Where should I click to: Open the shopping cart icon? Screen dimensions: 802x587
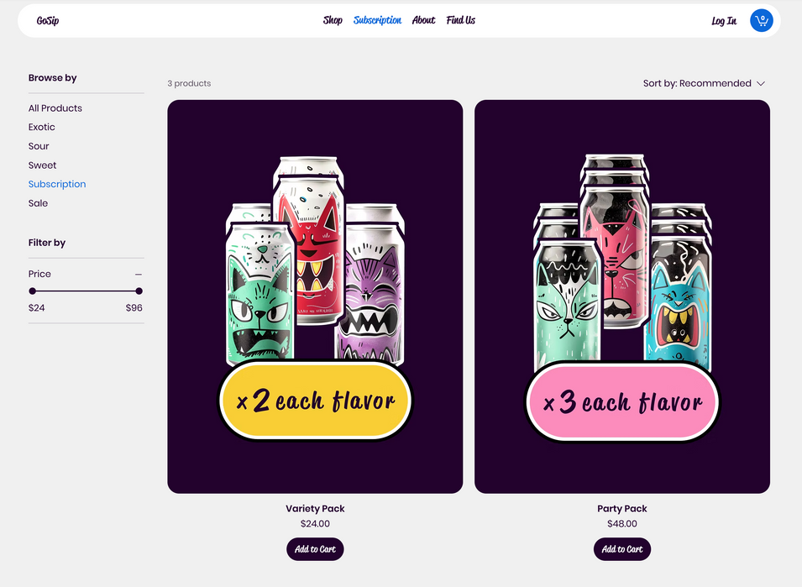pos(761,20)
